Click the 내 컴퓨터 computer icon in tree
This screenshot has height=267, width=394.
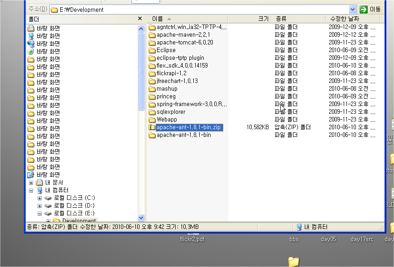(x=39, y=190)
